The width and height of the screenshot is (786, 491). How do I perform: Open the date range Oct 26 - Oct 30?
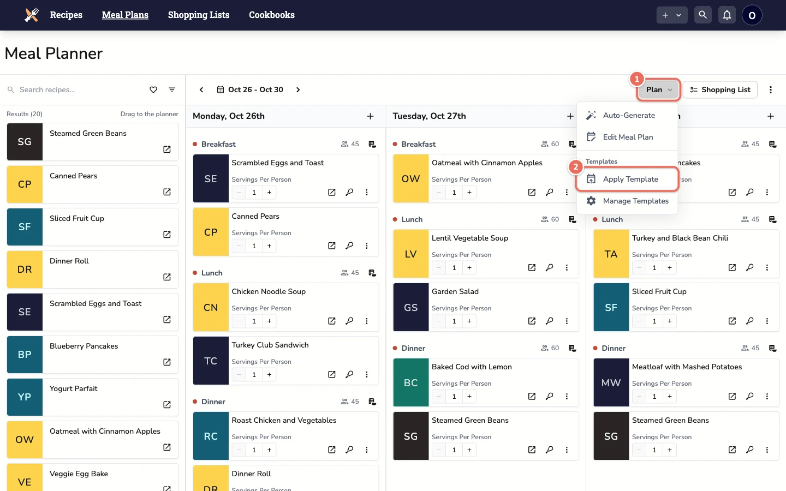250,89
